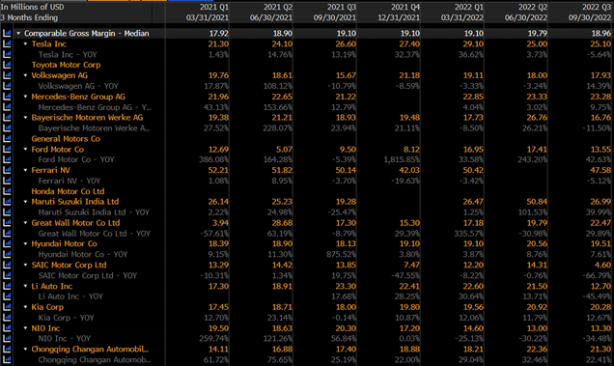Viewport: 614px width, 366px height.
Task: Collapse the SAIC Motor Corp Ltd row
Action: [x=25, y=266]
